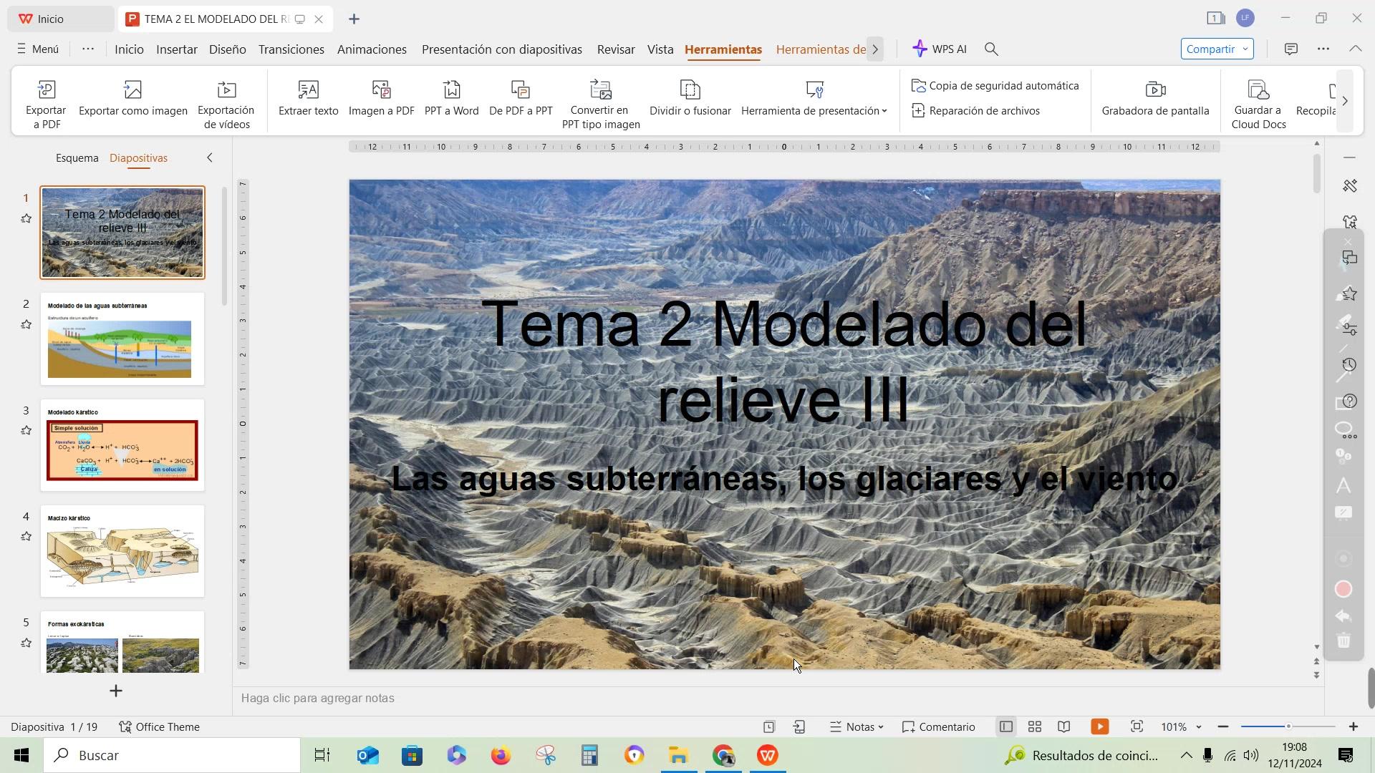Expand the Notas dropdown in status bar

[x=857, y=726]
